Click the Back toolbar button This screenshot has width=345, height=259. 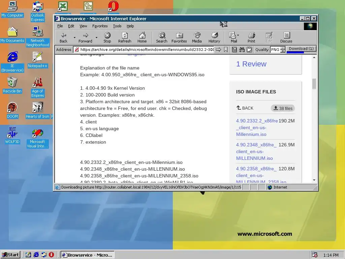pos(63,37)
